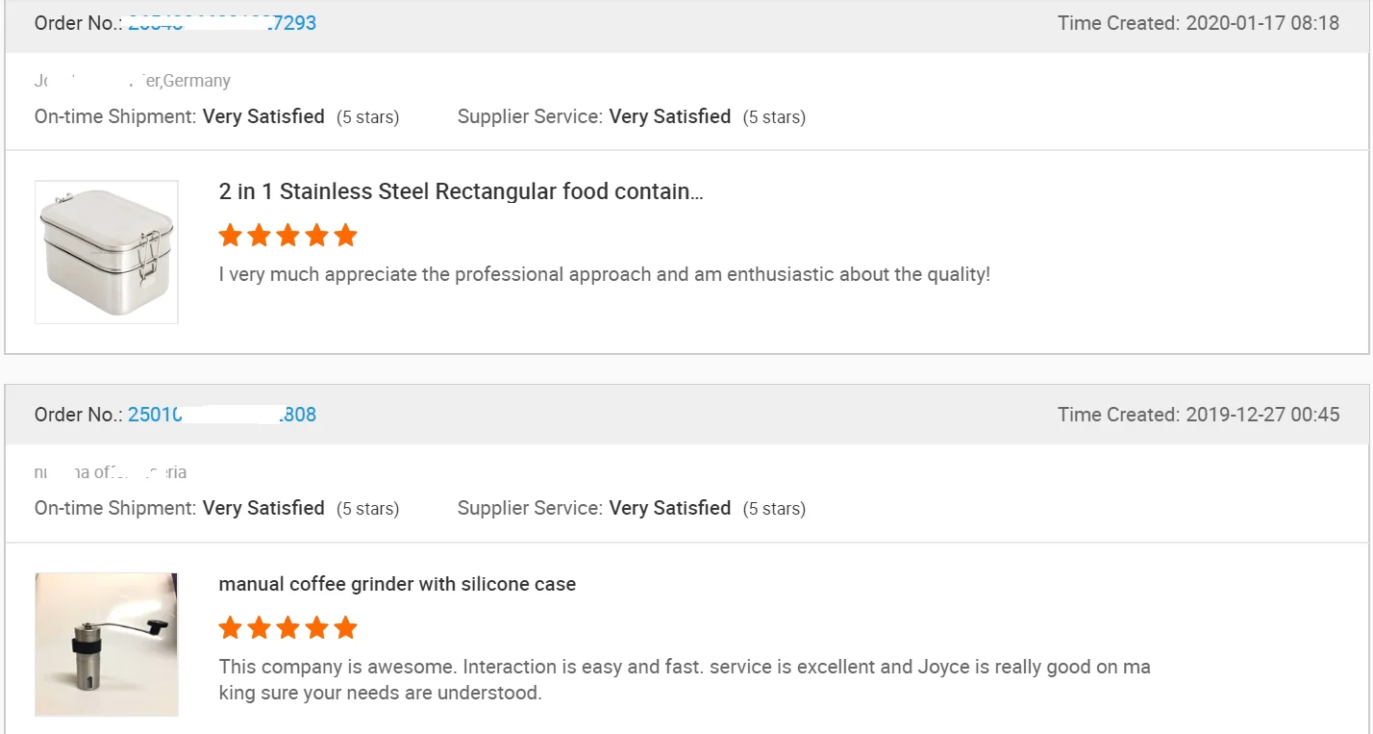
Task: Click the middle star of the coffee grinder rating
Action: tap(287, 628)
